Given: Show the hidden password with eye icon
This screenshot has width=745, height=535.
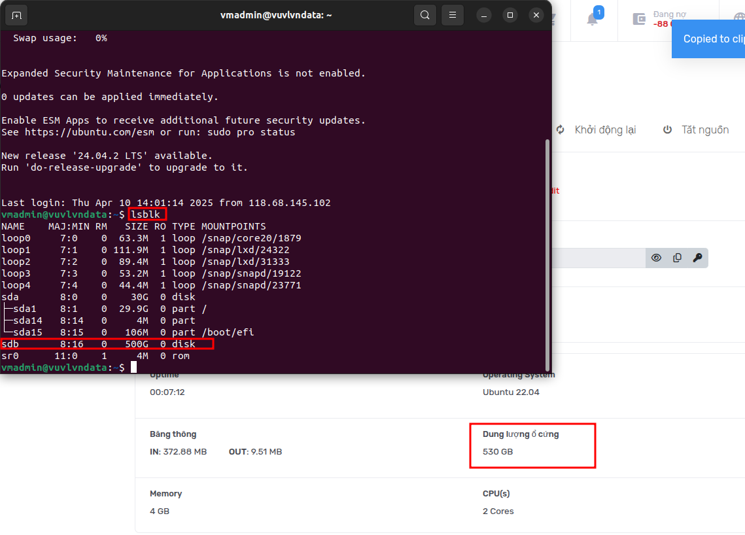Looking at the screenshot, I should (656, 258).
